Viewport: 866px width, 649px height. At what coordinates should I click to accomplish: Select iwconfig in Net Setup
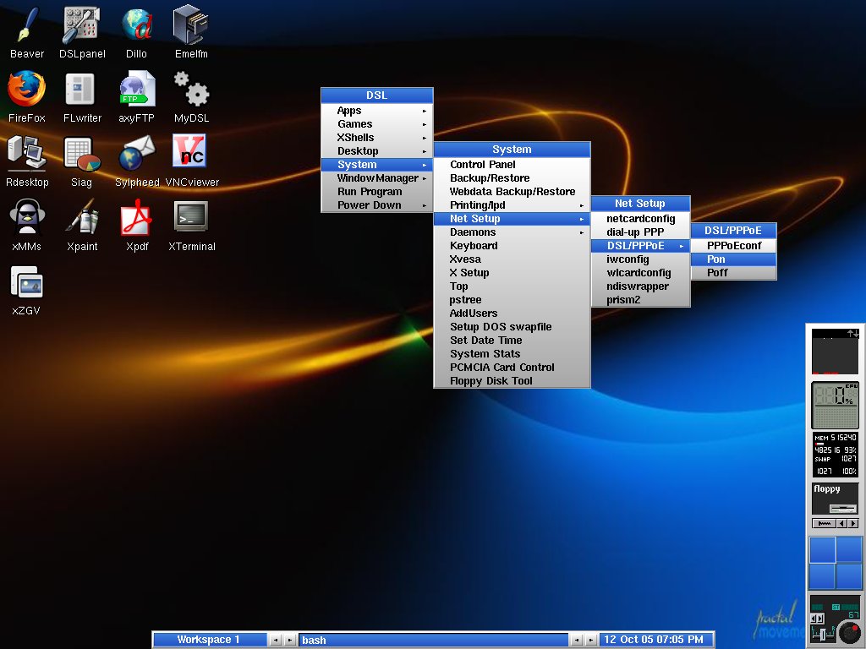(641, 259)
